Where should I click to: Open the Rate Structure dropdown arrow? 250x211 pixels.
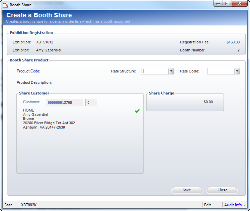pos(171,71)
